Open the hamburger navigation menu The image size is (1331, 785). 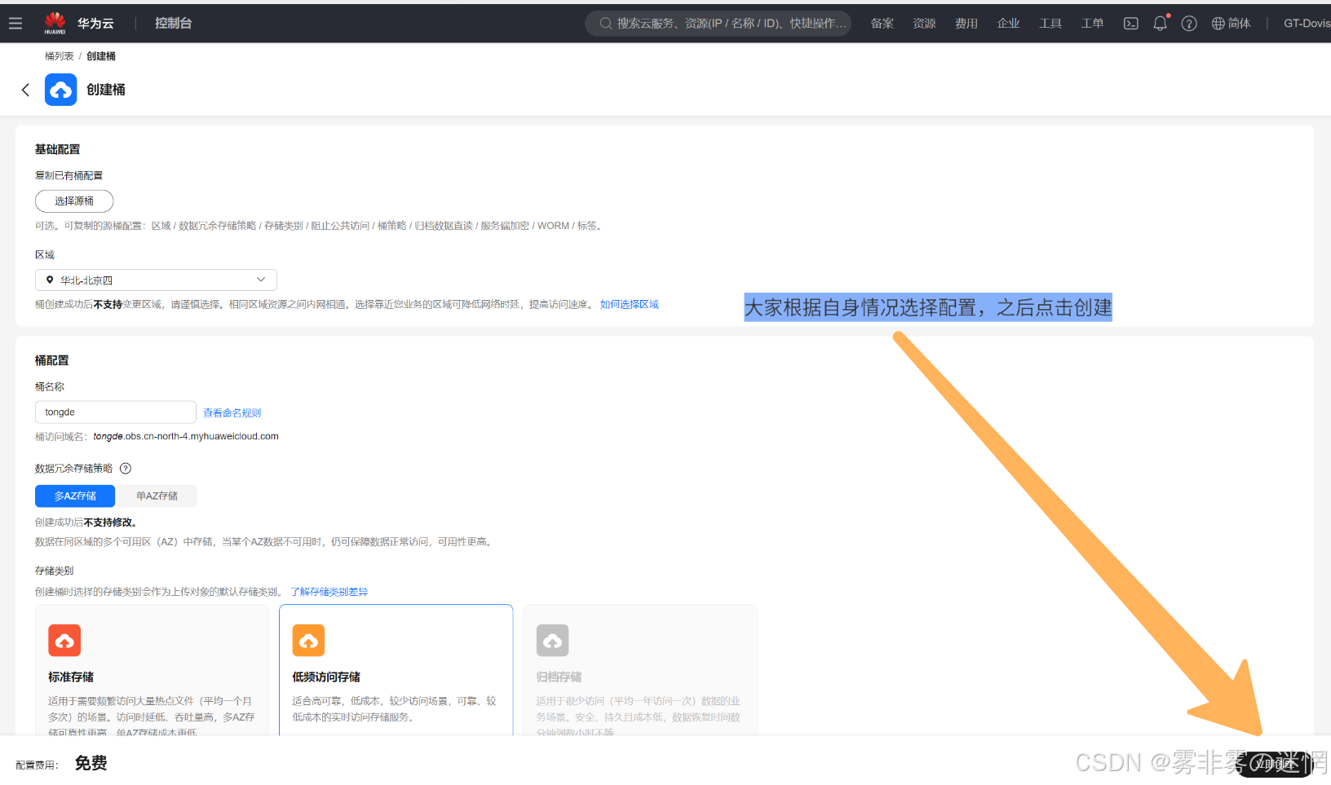point(15,24)
